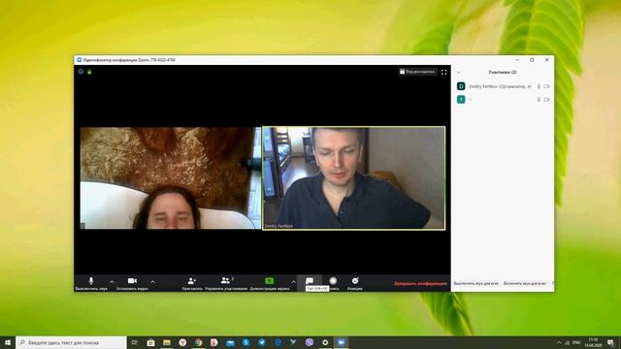Open Manage Participants in the toolbar

[226, 283]
